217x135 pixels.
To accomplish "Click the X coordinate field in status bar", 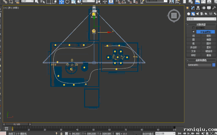I will click(x=76, y=134).
